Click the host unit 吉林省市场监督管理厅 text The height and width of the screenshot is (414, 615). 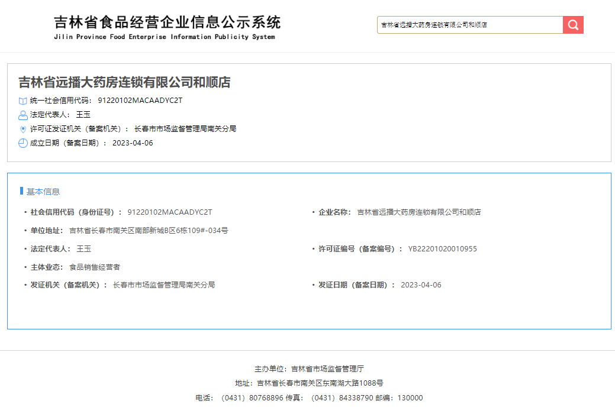click(x=329, y=368)
